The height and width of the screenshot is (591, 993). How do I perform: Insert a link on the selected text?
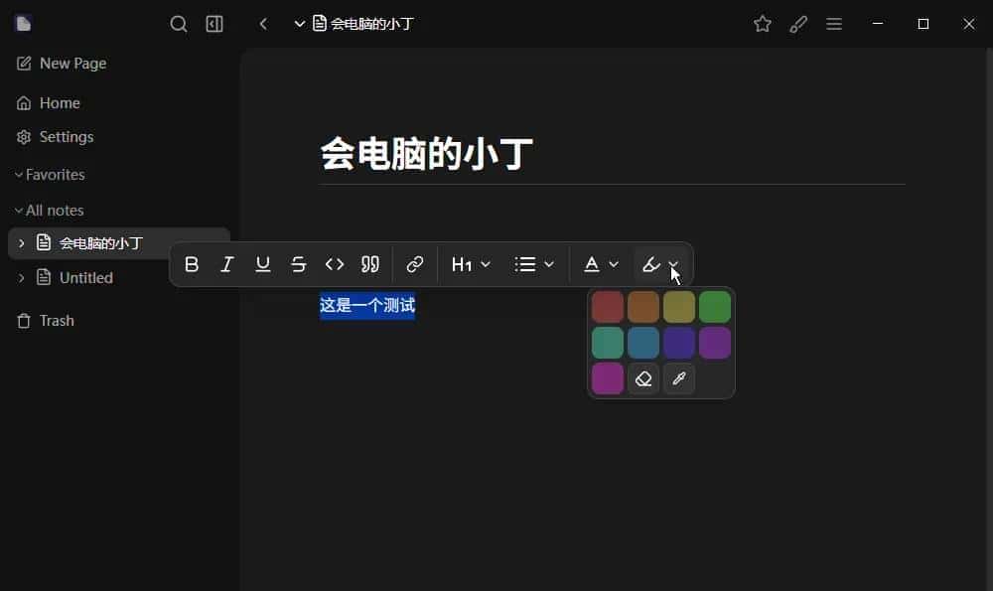click(x=415, y=264)
